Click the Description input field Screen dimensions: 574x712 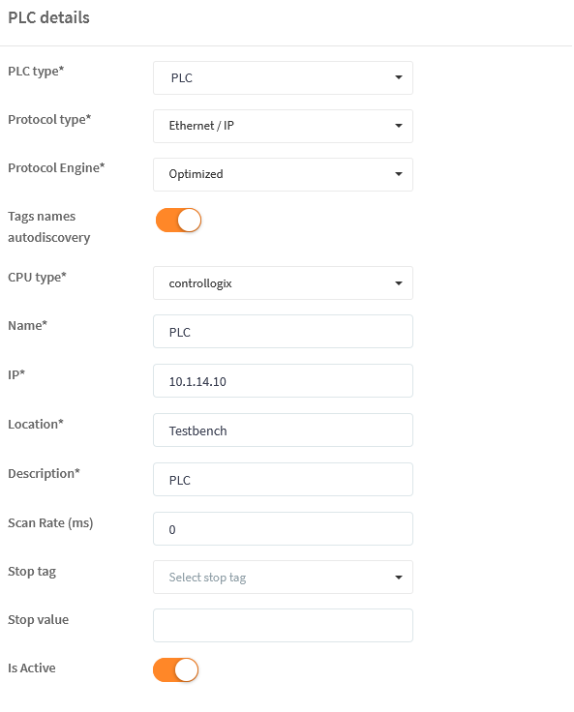point(283,480)
